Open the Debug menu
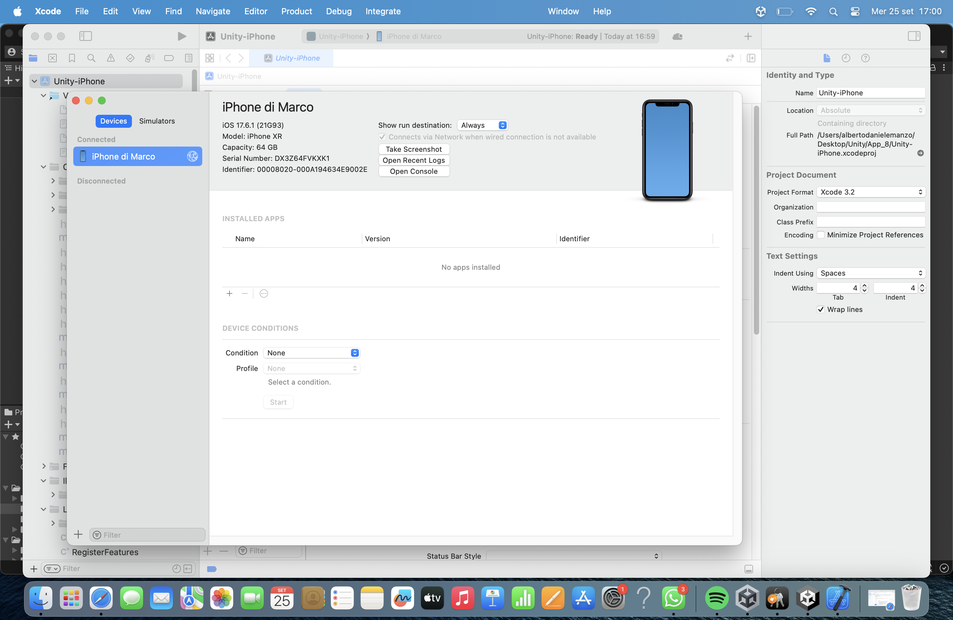The height and width of the screenshot is (620, 953). pos(338,11)
